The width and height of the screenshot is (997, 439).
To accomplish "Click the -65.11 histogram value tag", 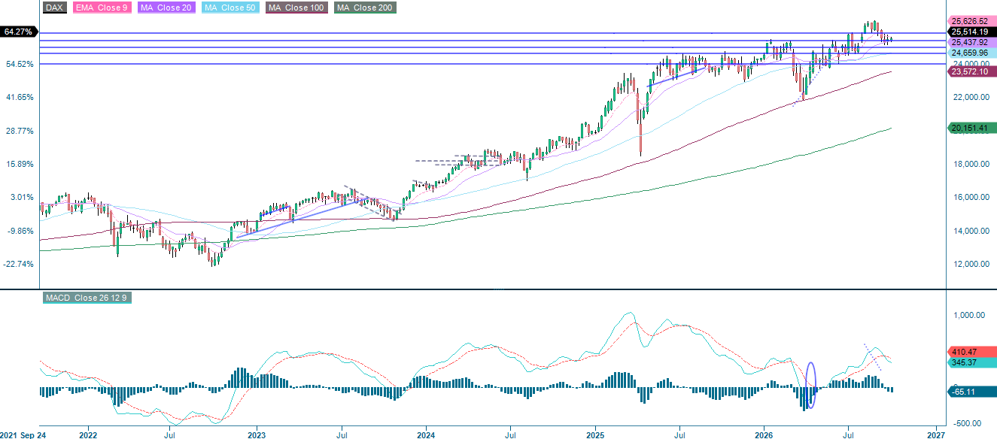I will click(x=971, y=392).
